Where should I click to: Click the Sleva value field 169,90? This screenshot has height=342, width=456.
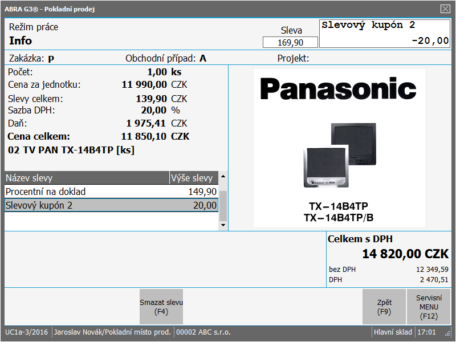(x=291, y=43)
